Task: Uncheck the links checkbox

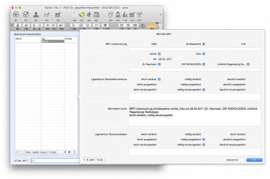Action: click(204, 54)
